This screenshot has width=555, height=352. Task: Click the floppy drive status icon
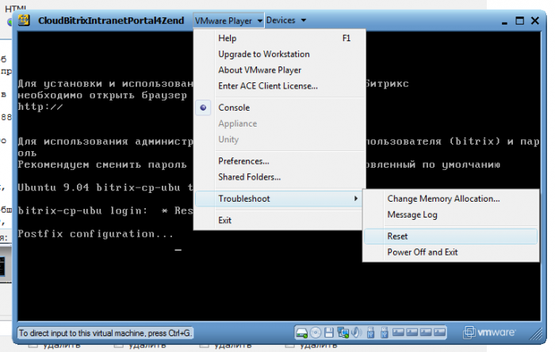click(x=329, y=332)
